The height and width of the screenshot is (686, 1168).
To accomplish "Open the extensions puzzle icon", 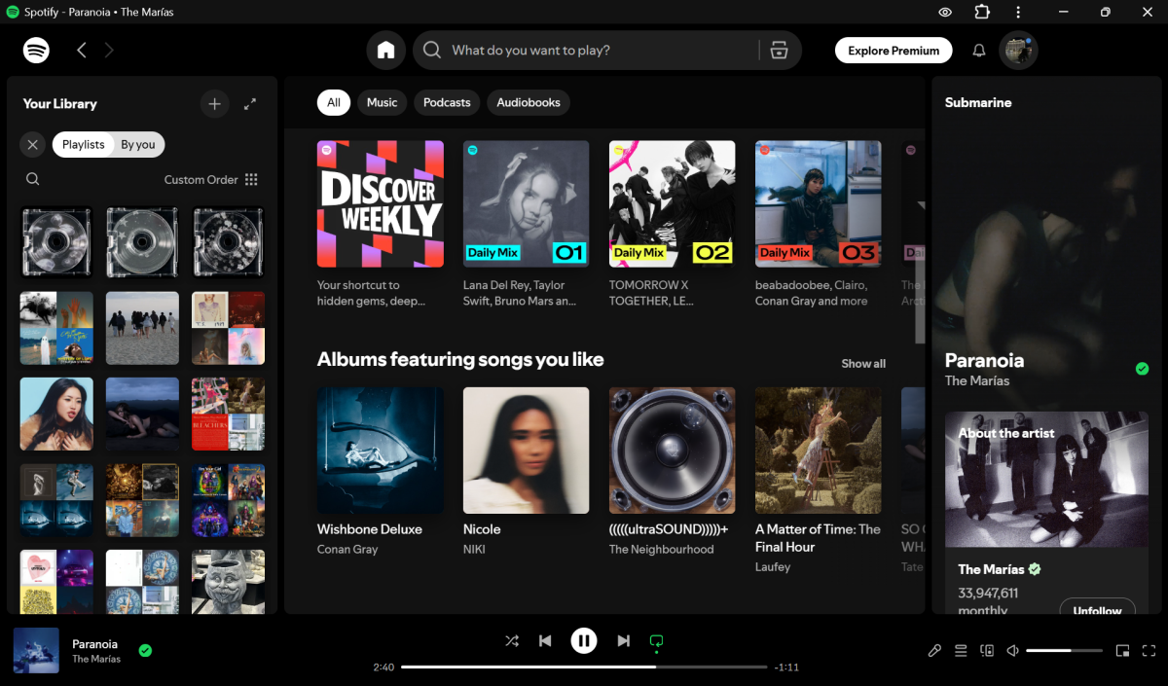I will pyautogui.click(x=982, y=13).
